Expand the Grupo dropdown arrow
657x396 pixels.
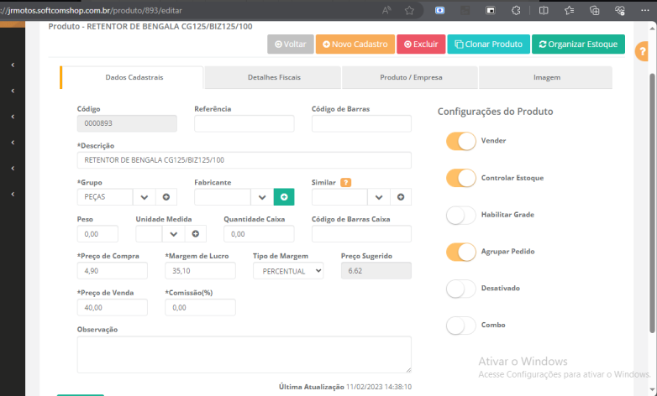[x=144, y=197]
